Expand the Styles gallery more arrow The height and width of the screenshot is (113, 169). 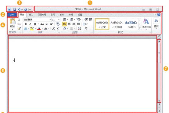coord(140,28)
